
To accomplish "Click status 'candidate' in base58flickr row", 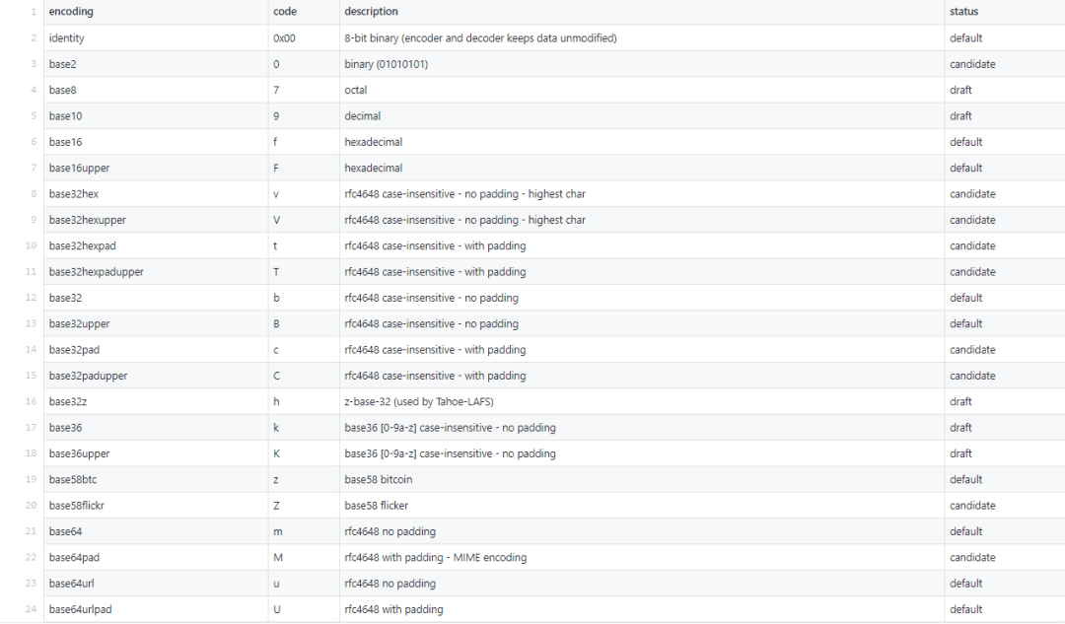I will click(972, 505).
